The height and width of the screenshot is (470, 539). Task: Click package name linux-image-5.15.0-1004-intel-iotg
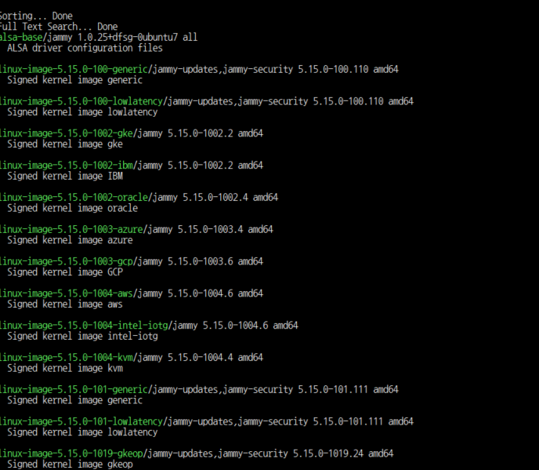pyautogui.click(x=84, y=326)
